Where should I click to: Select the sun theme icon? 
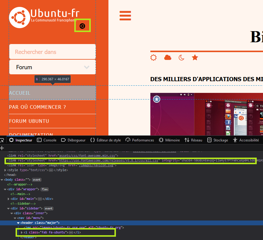[153, 58]
